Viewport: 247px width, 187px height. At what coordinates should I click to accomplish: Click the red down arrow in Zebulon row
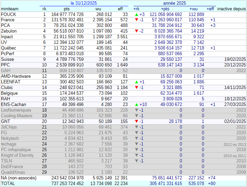click(x=136, y=31)
